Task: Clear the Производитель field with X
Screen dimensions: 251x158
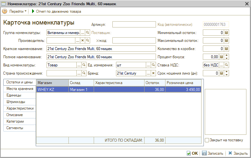Action: tap(83, 41)
